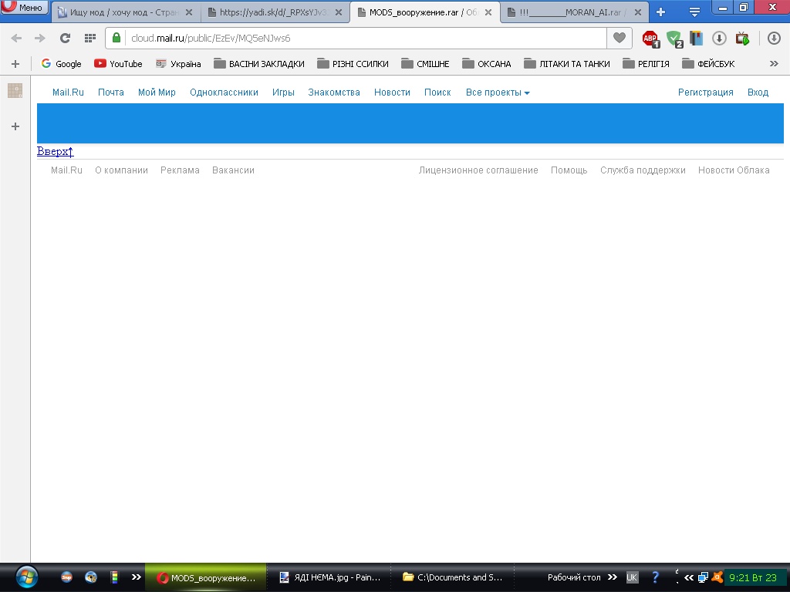790x592 pixels.
Task: Open the TV video extension icon
Action: click(743, 39)
